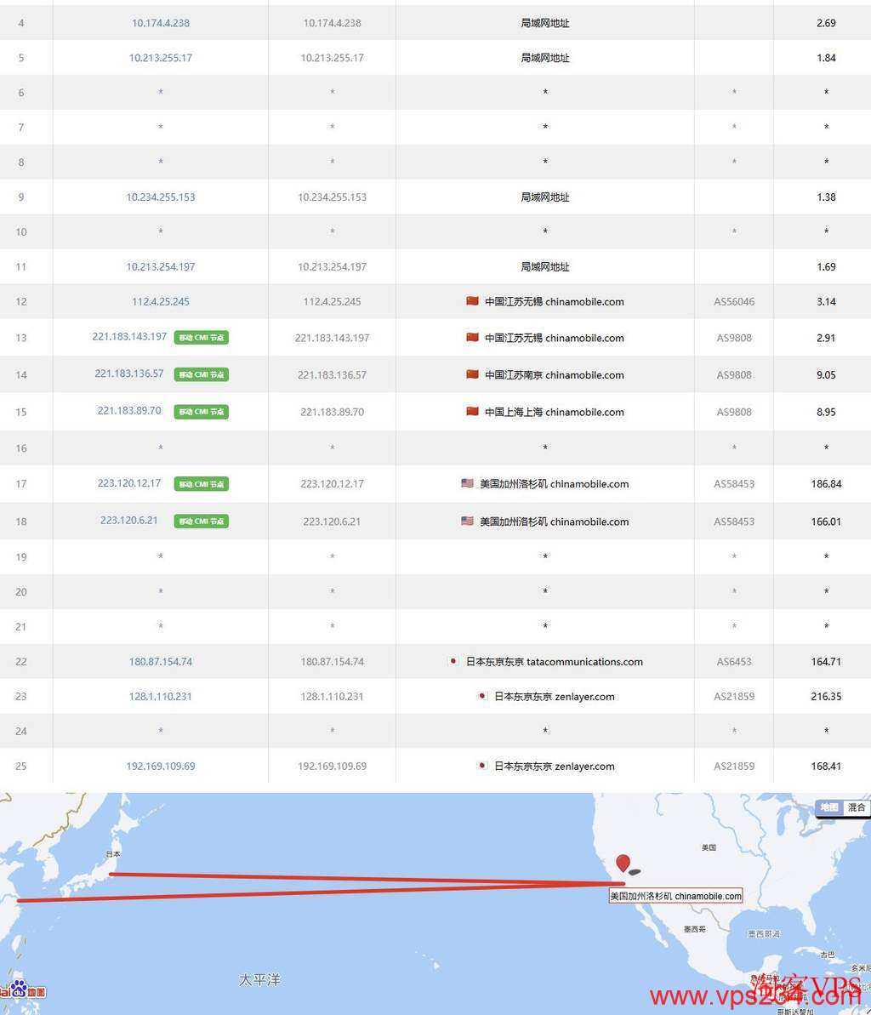
Task: Click latency value 168.41
Action: click(827, 766)
